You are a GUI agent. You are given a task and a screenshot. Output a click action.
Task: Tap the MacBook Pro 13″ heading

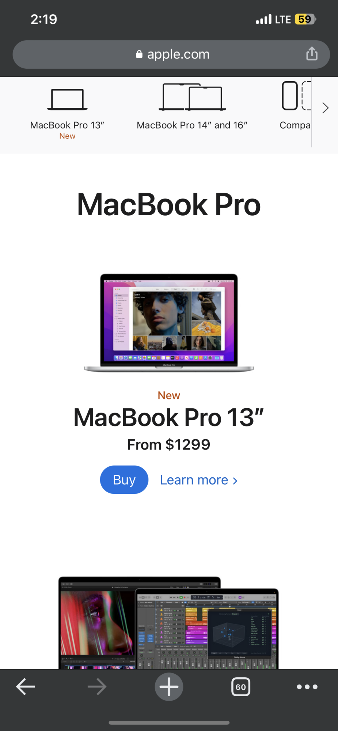click(169, 417)
